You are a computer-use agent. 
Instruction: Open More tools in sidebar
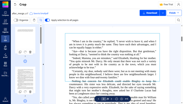tap(6, 64)
